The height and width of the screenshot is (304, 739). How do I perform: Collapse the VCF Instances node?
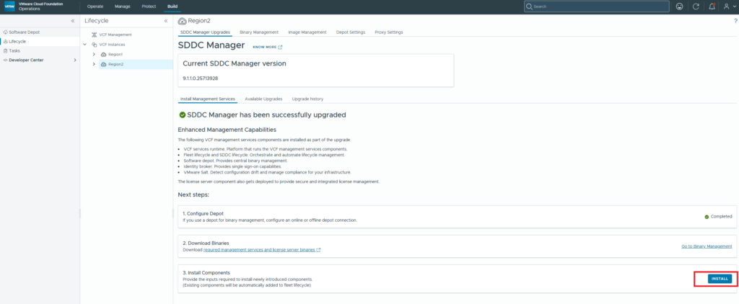click(x=85, y=44)
